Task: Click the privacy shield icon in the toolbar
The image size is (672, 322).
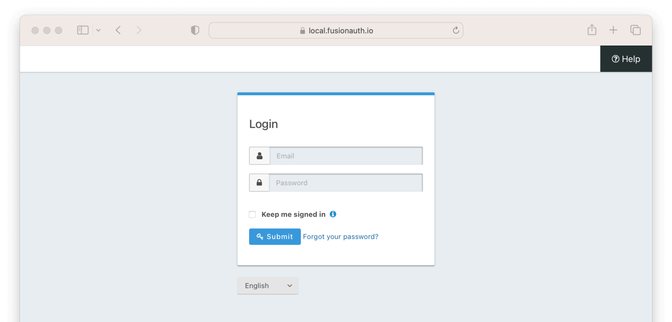Action: pos(194,30)
